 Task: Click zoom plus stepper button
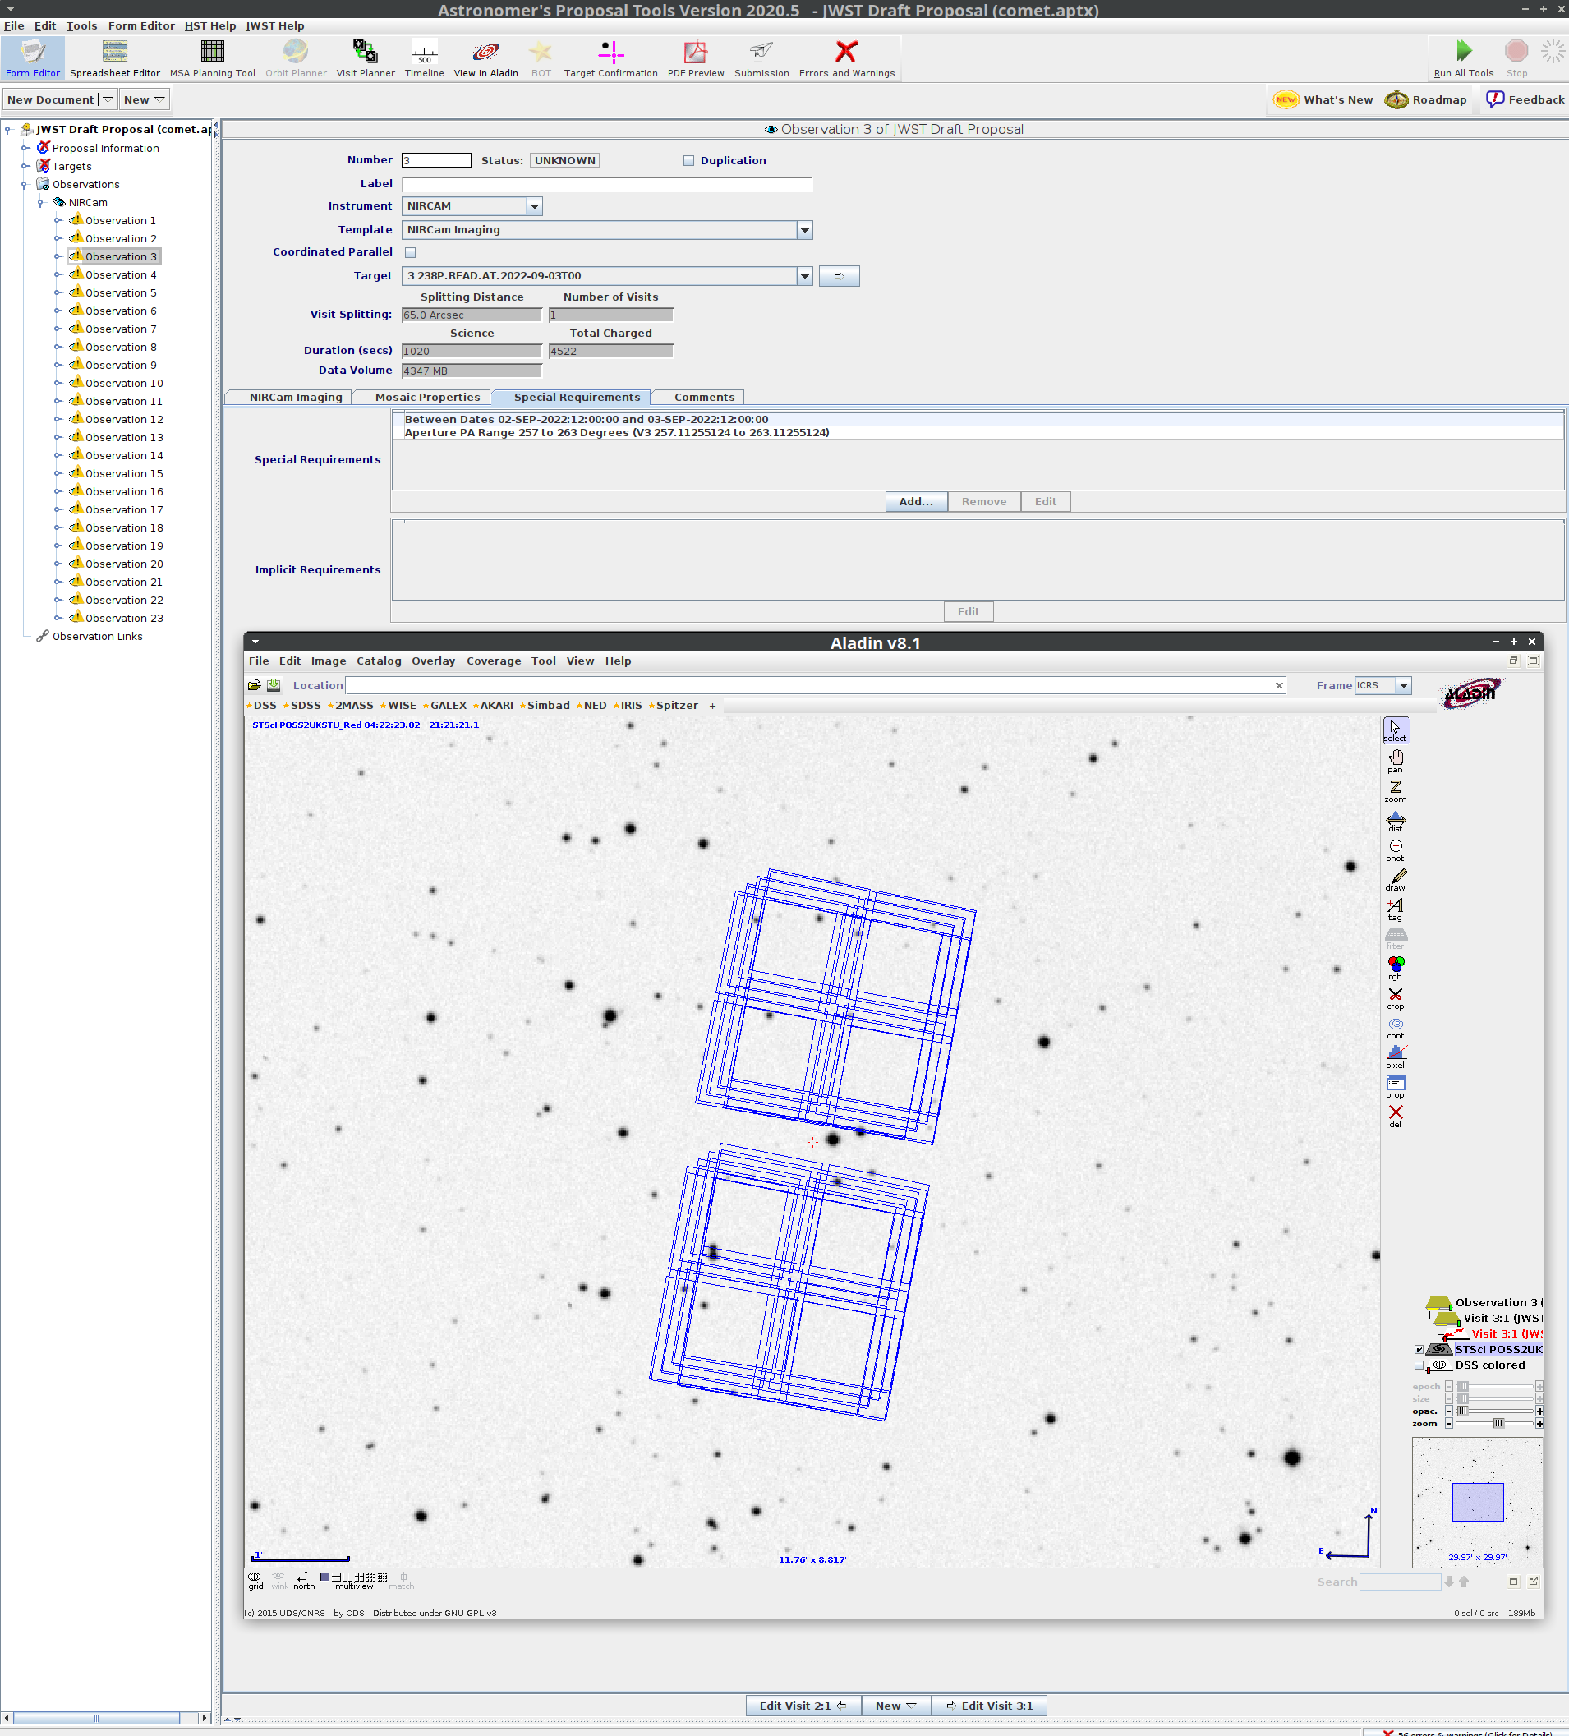[x=1539, y=1424]
